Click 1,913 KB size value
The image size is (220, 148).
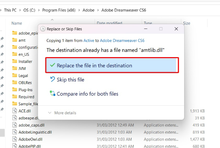[197, 111]
